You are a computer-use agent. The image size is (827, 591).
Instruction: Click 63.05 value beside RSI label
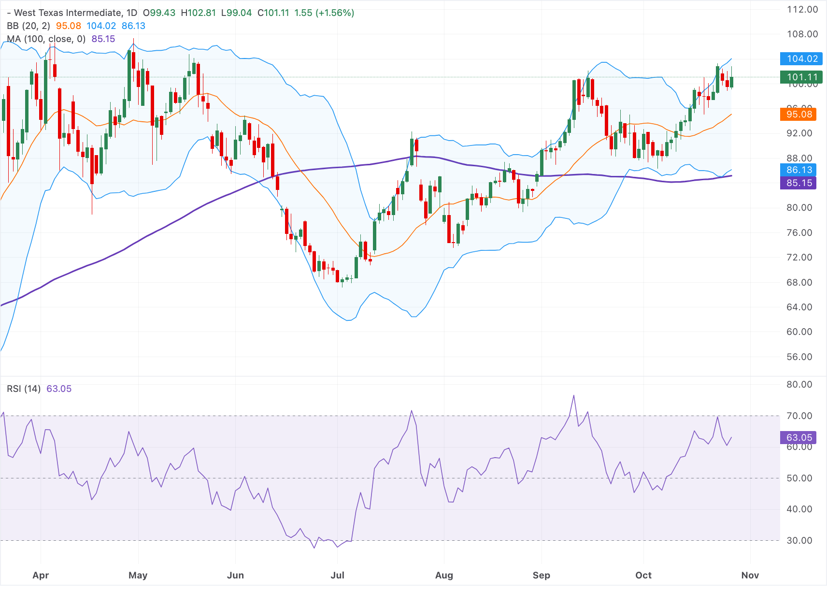click(59, 389)
